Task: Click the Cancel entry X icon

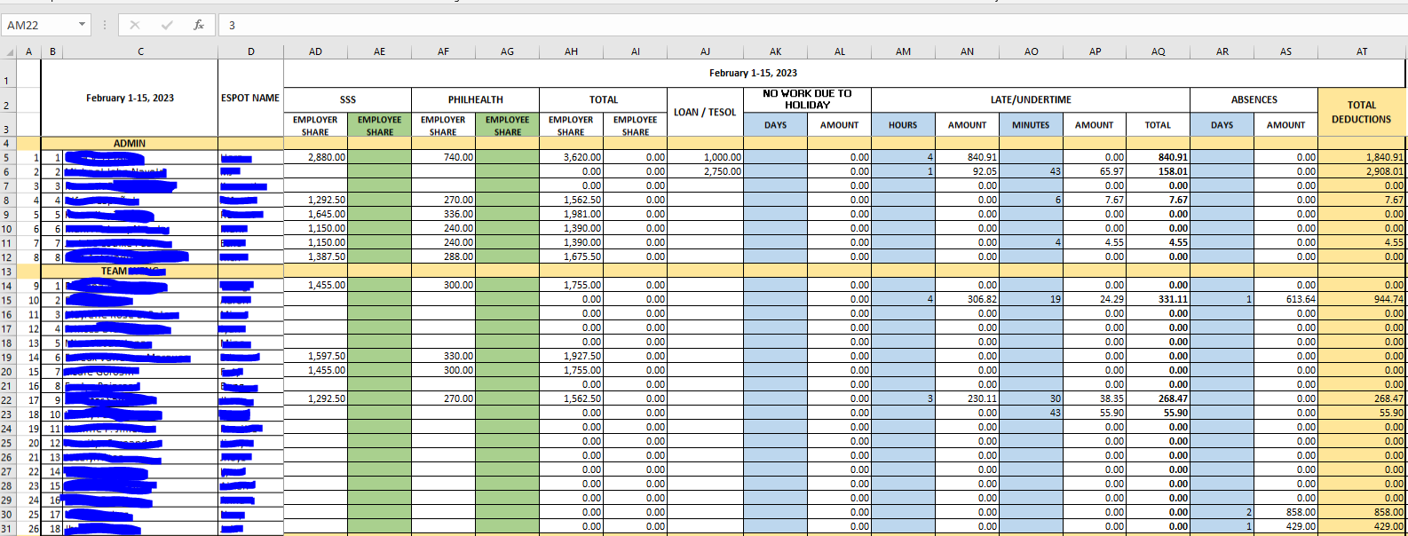Action: 135,25
